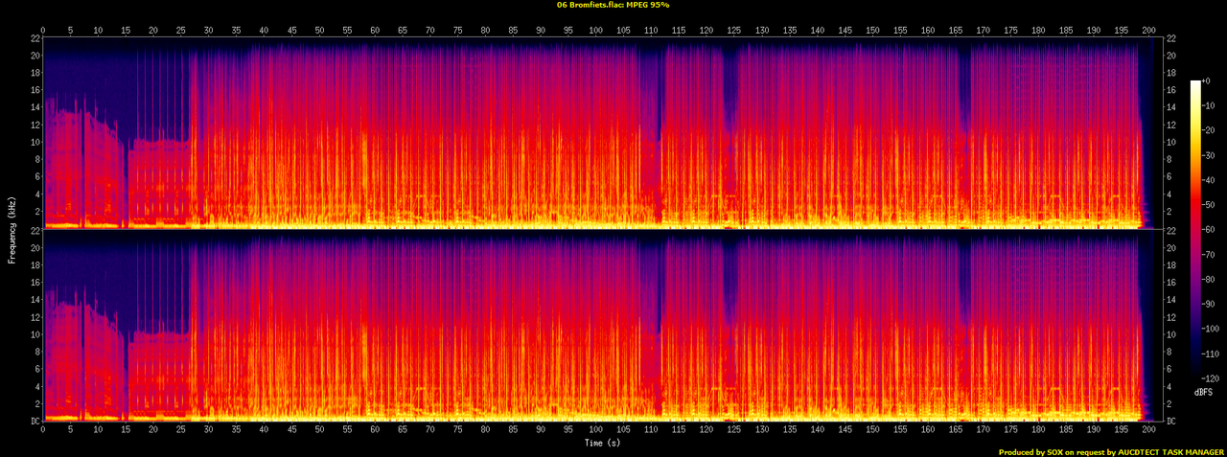Click the '-90' color scale value
1227x457 pixels.
click(1210, 304)
